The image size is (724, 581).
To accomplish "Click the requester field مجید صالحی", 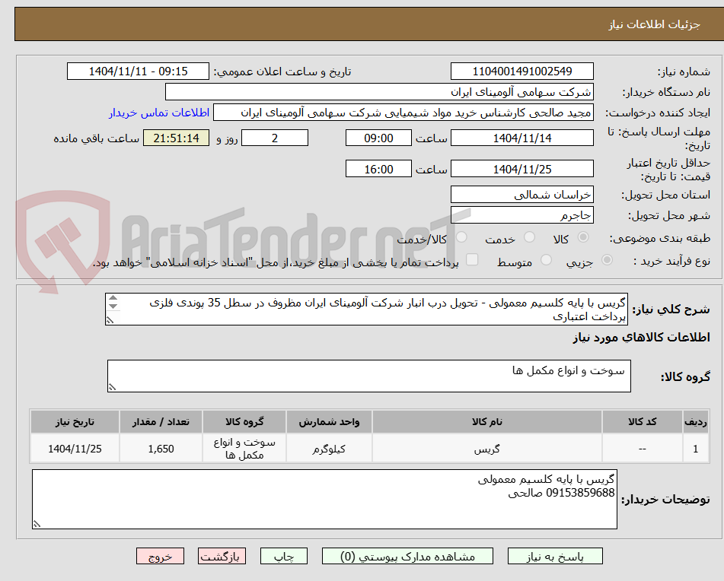I will click(403, 113).
